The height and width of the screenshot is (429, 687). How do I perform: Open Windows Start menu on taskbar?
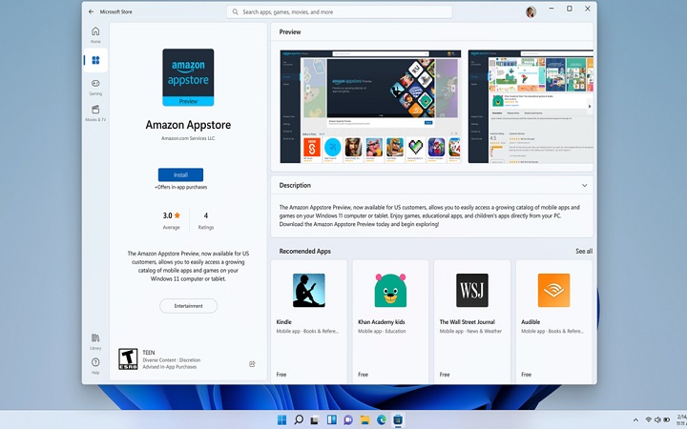281,419
